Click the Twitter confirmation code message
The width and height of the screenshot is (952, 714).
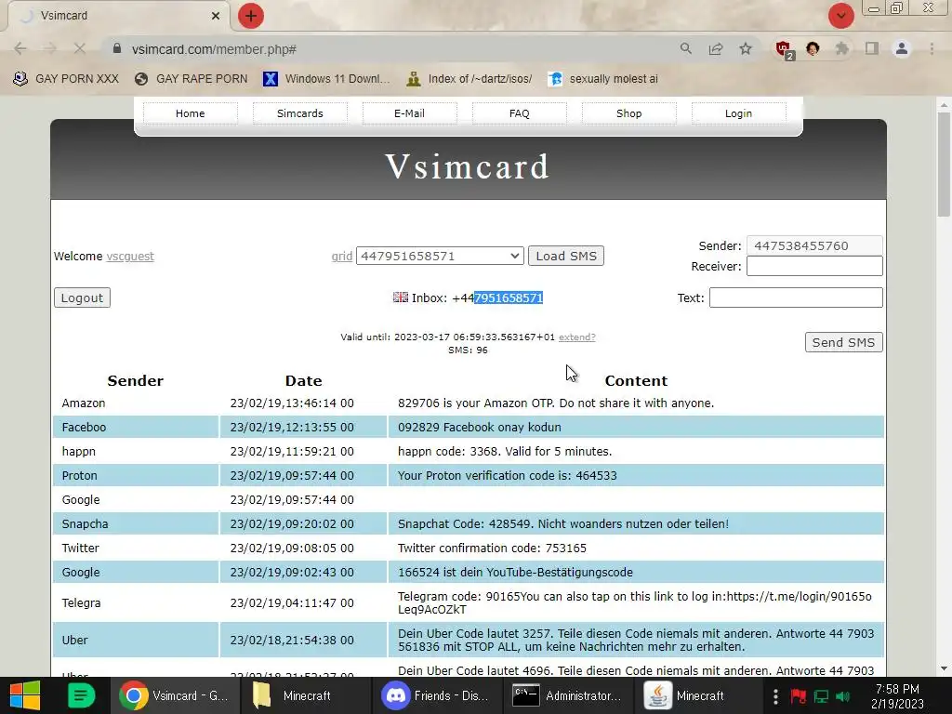[492, 548]
